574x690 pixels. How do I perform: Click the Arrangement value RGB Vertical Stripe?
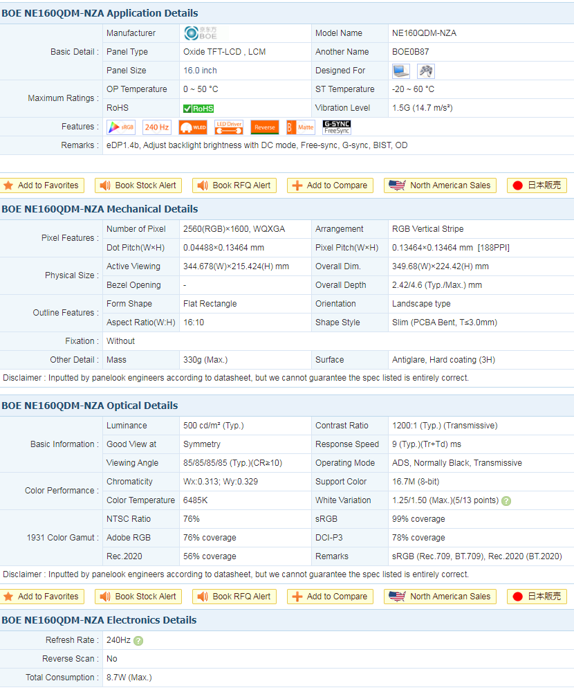click(x=428, y=229)
